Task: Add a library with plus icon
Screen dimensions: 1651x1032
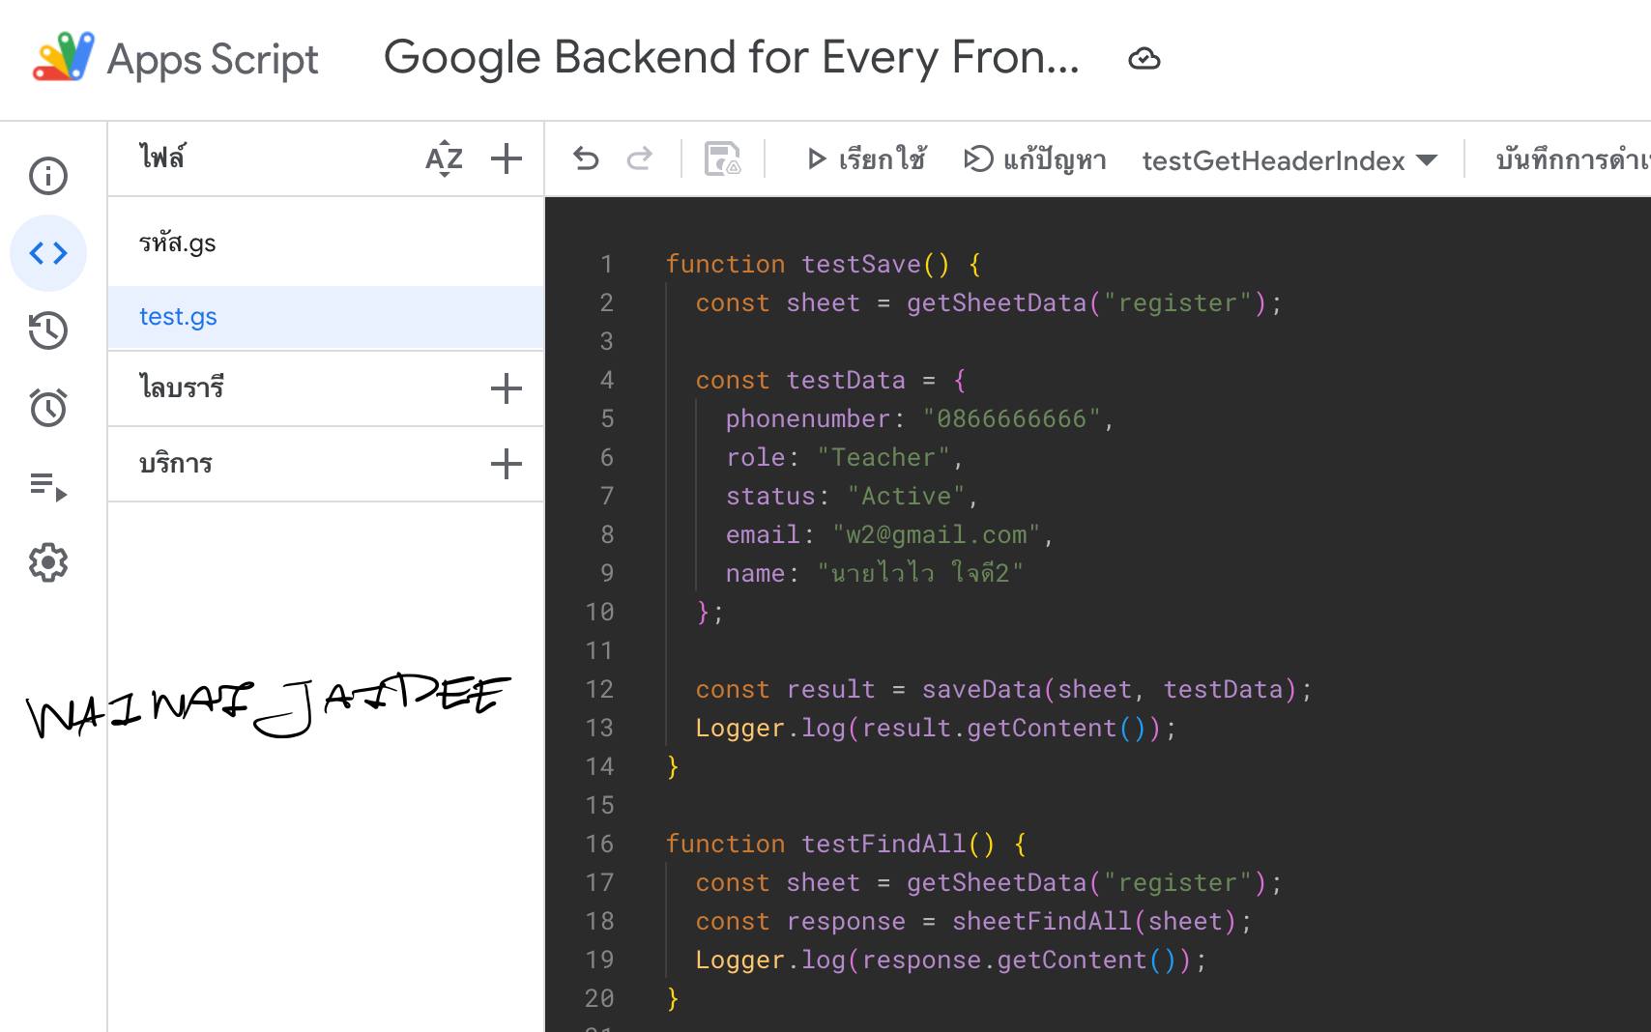Action: click(507, 388)
